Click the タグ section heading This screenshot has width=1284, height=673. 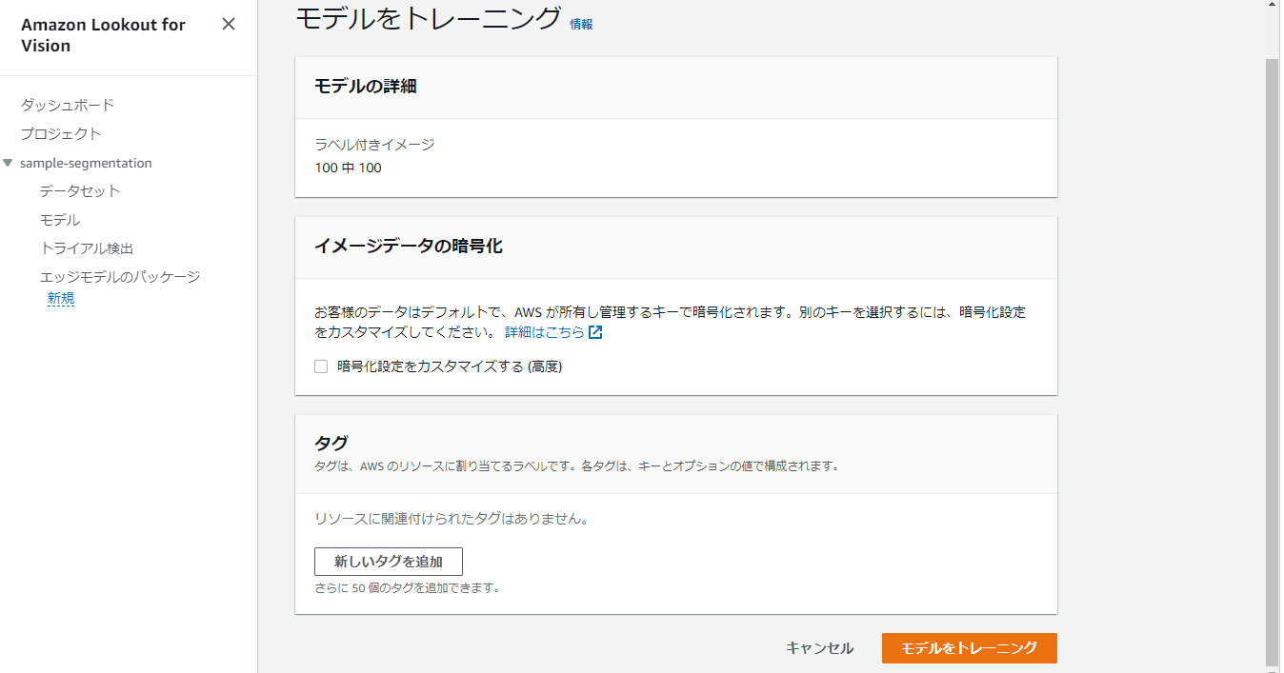(x=331, y=443)
